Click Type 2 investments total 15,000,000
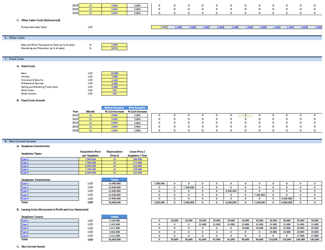The height and width of the screenshot is (250, 325). (x=114, y=187)
